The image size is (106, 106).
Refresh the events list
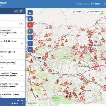coord(21,11)
